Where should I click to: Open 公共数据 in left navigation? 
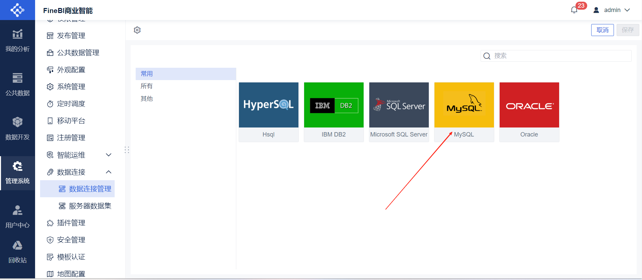(17, 85)
